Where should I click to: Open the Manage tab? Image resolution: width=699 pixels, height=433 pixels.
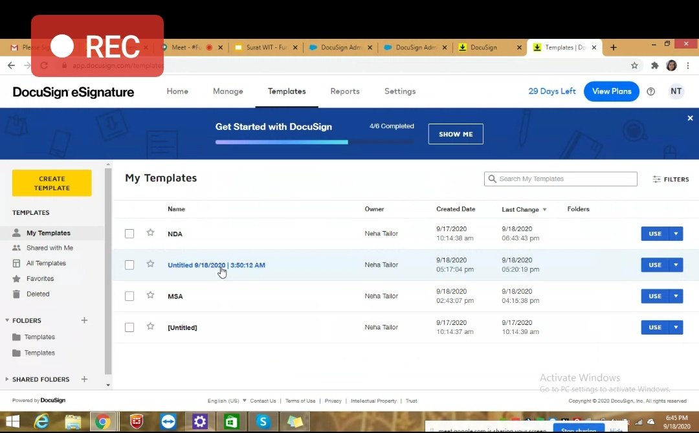point(228,91)
